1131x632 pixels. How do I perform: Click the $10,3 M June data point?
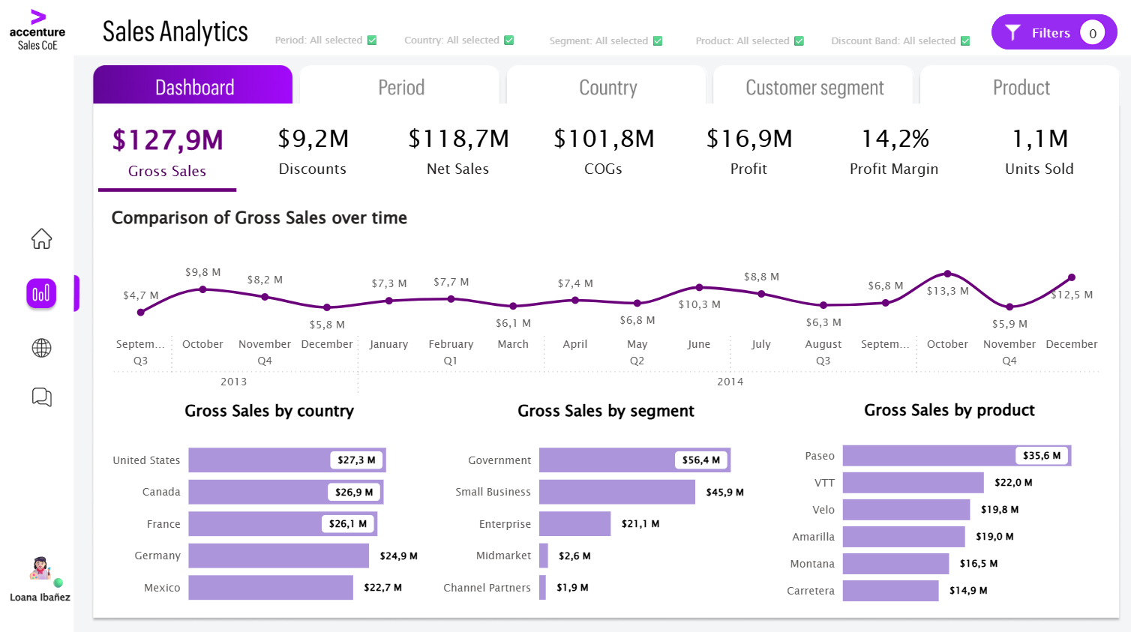click(x=699, y=287)
